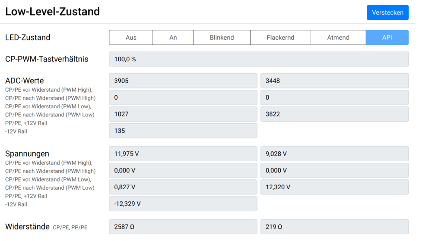Switch LED state to An

[173, 38]
